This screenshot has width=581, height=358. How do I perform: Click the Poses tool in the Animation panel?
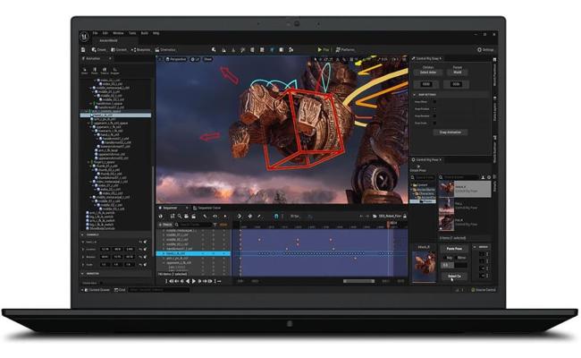(x=95, y=71)
